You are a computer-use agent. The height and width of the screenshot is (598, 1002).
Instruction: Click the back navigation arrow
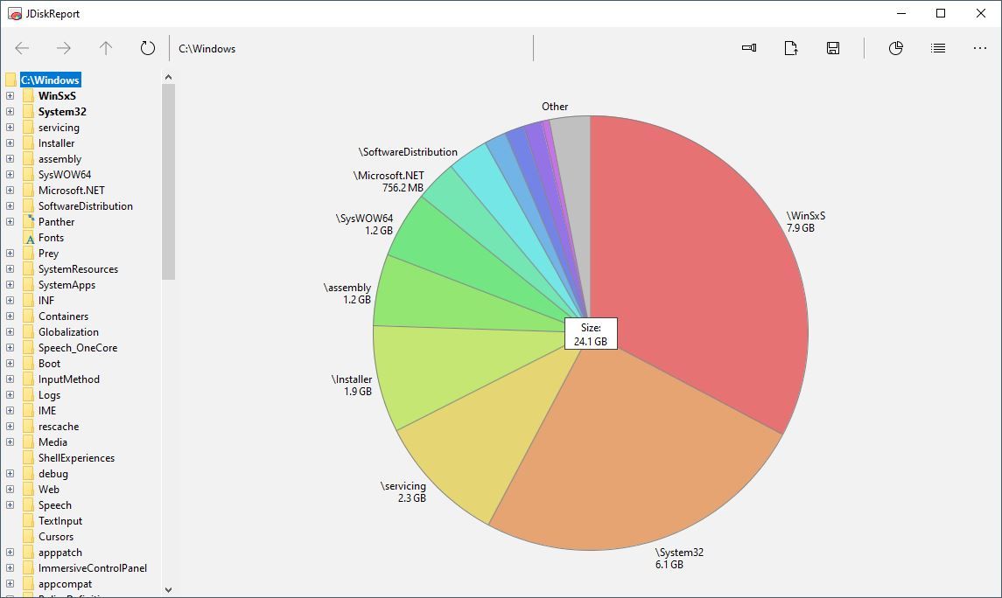point(23,48)
